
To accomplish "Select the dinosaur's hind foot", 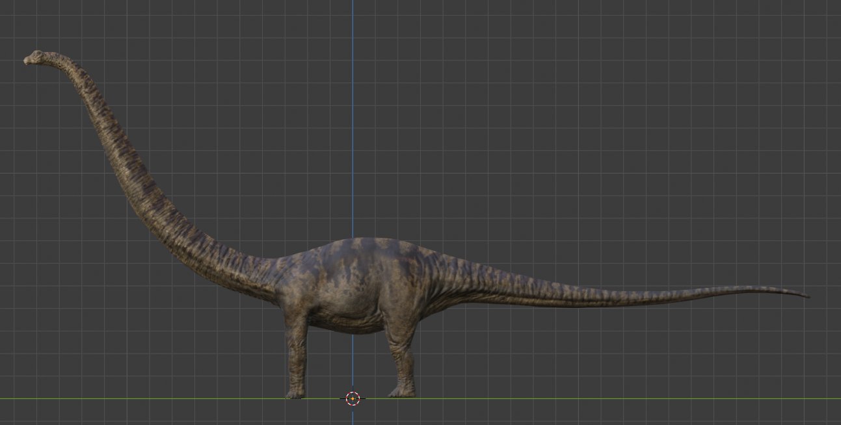I will click(402, 391).
